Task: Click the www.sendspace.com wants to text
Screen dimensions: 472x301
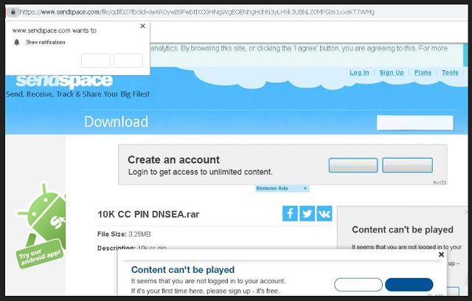Action: pyautogui.click(x=55, y=30)
